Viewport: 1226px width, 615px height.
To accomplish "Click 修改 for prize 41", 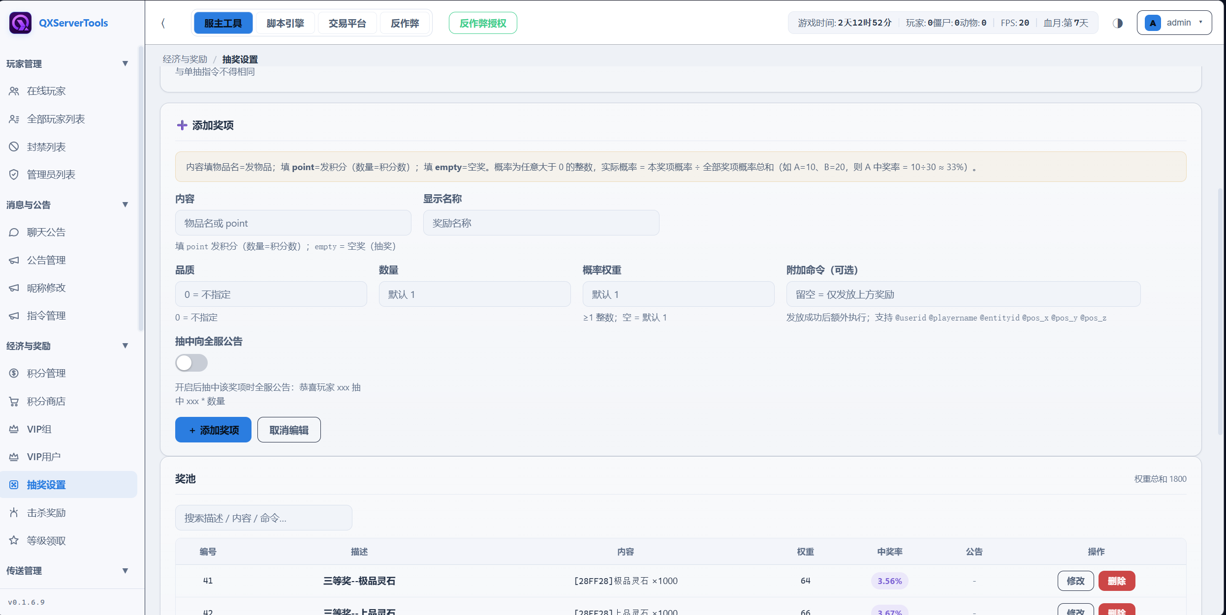I will [1075, 581].
